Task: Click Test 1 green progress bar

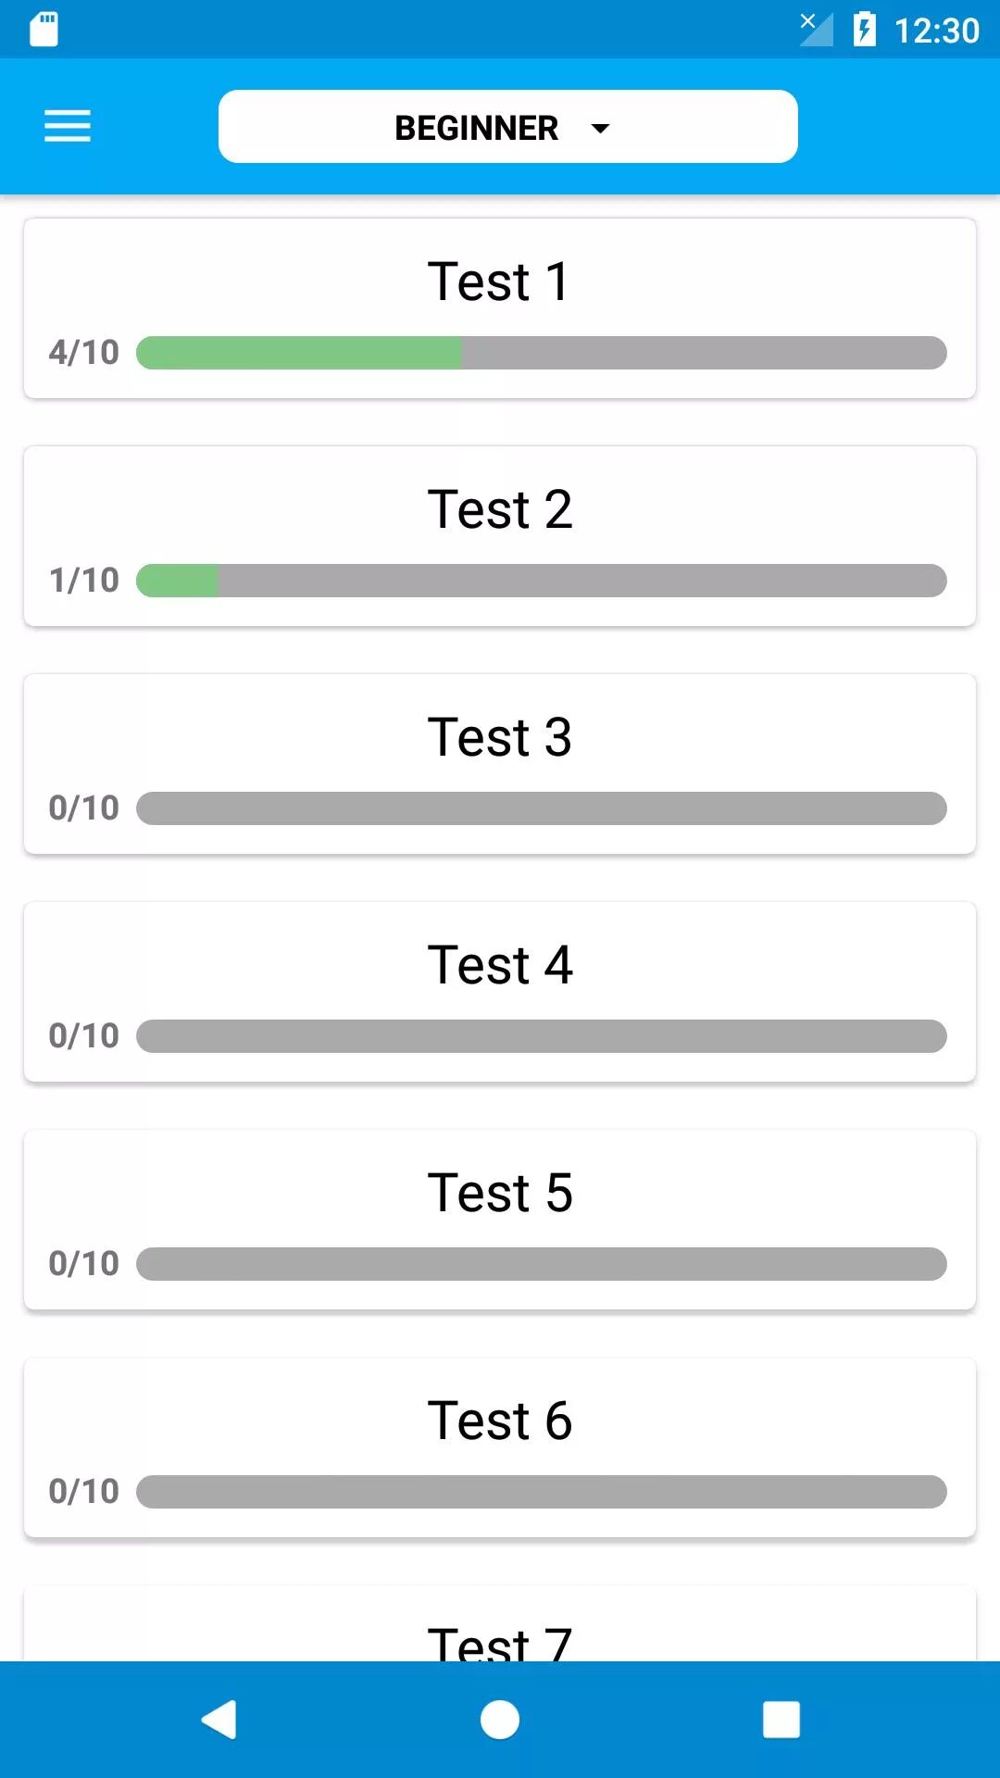Action: point(299,353)
